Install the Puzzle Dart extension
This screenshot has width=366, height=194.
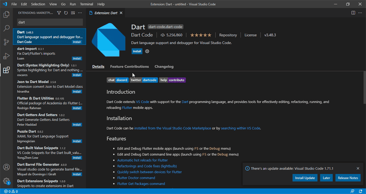(x=77, y=141)
